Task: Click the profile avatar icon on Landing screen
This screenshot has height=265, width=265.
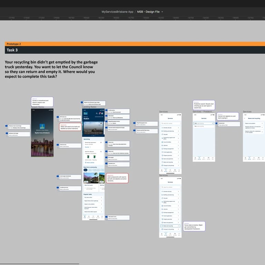Action: (102, 114)
